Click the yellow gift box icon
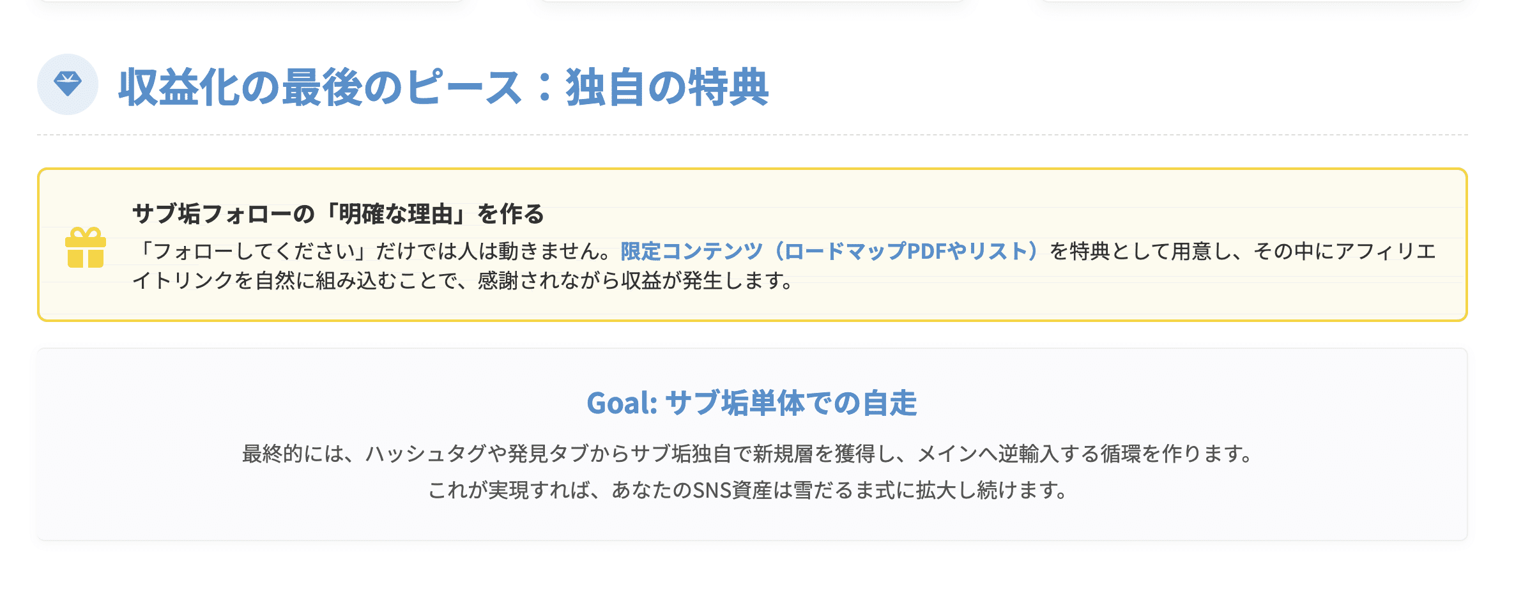This screenshot has width=1523, height=598. (85, 248)
